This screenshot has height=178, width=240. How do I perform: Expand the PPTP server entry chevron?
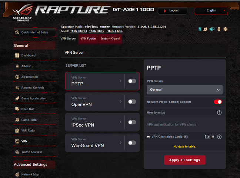(121, 81)
